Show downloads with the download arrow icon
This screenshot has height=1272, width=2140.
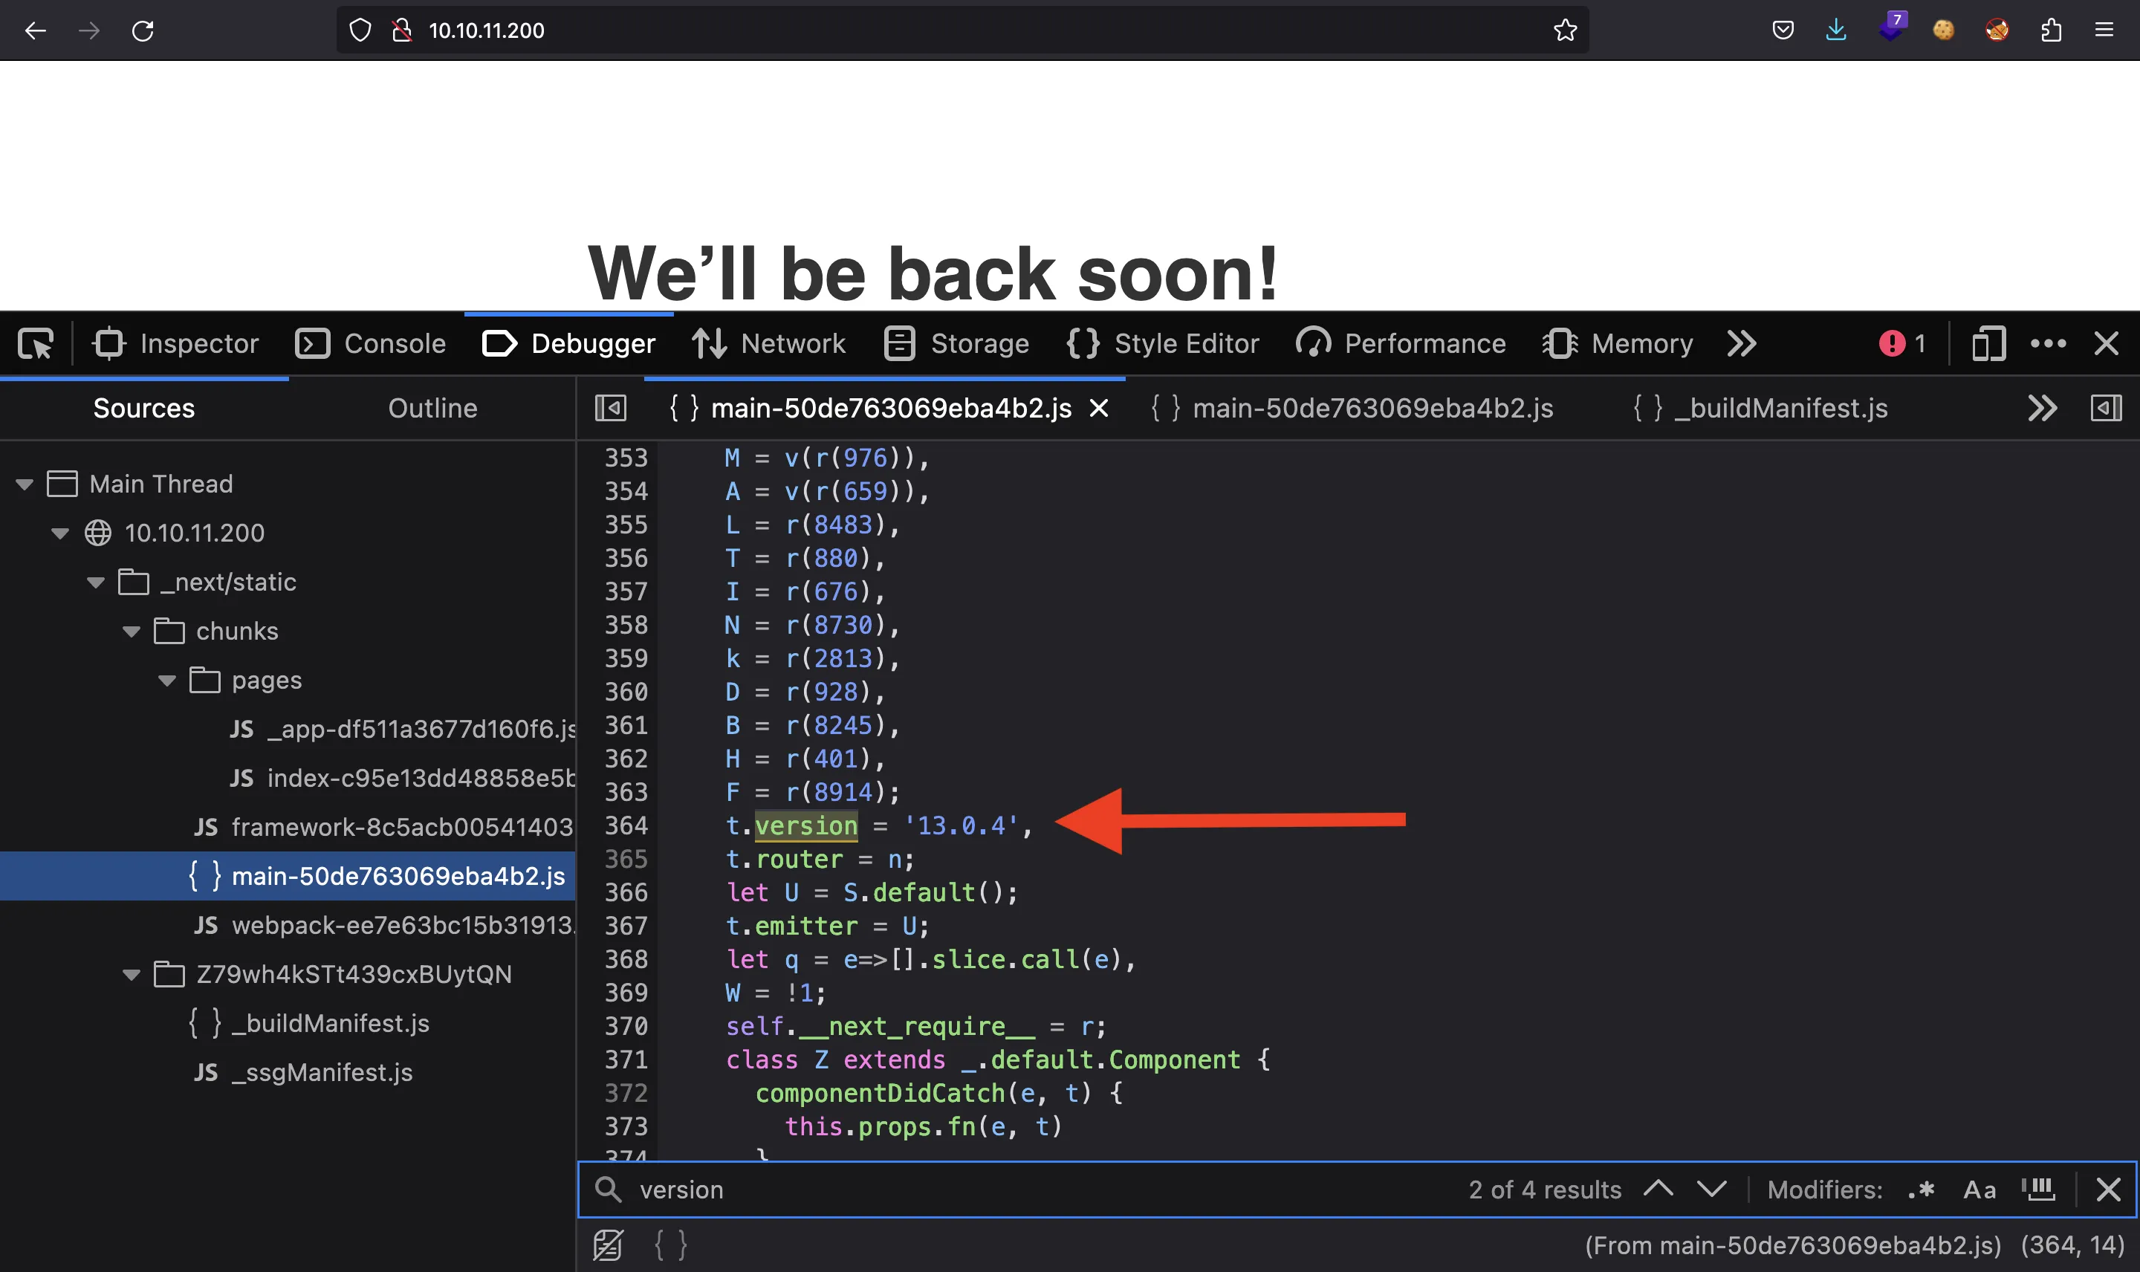1835,31
